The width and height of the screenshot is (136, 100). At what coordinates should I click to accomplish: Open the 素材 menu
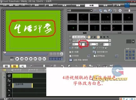[x=17, y=5]
